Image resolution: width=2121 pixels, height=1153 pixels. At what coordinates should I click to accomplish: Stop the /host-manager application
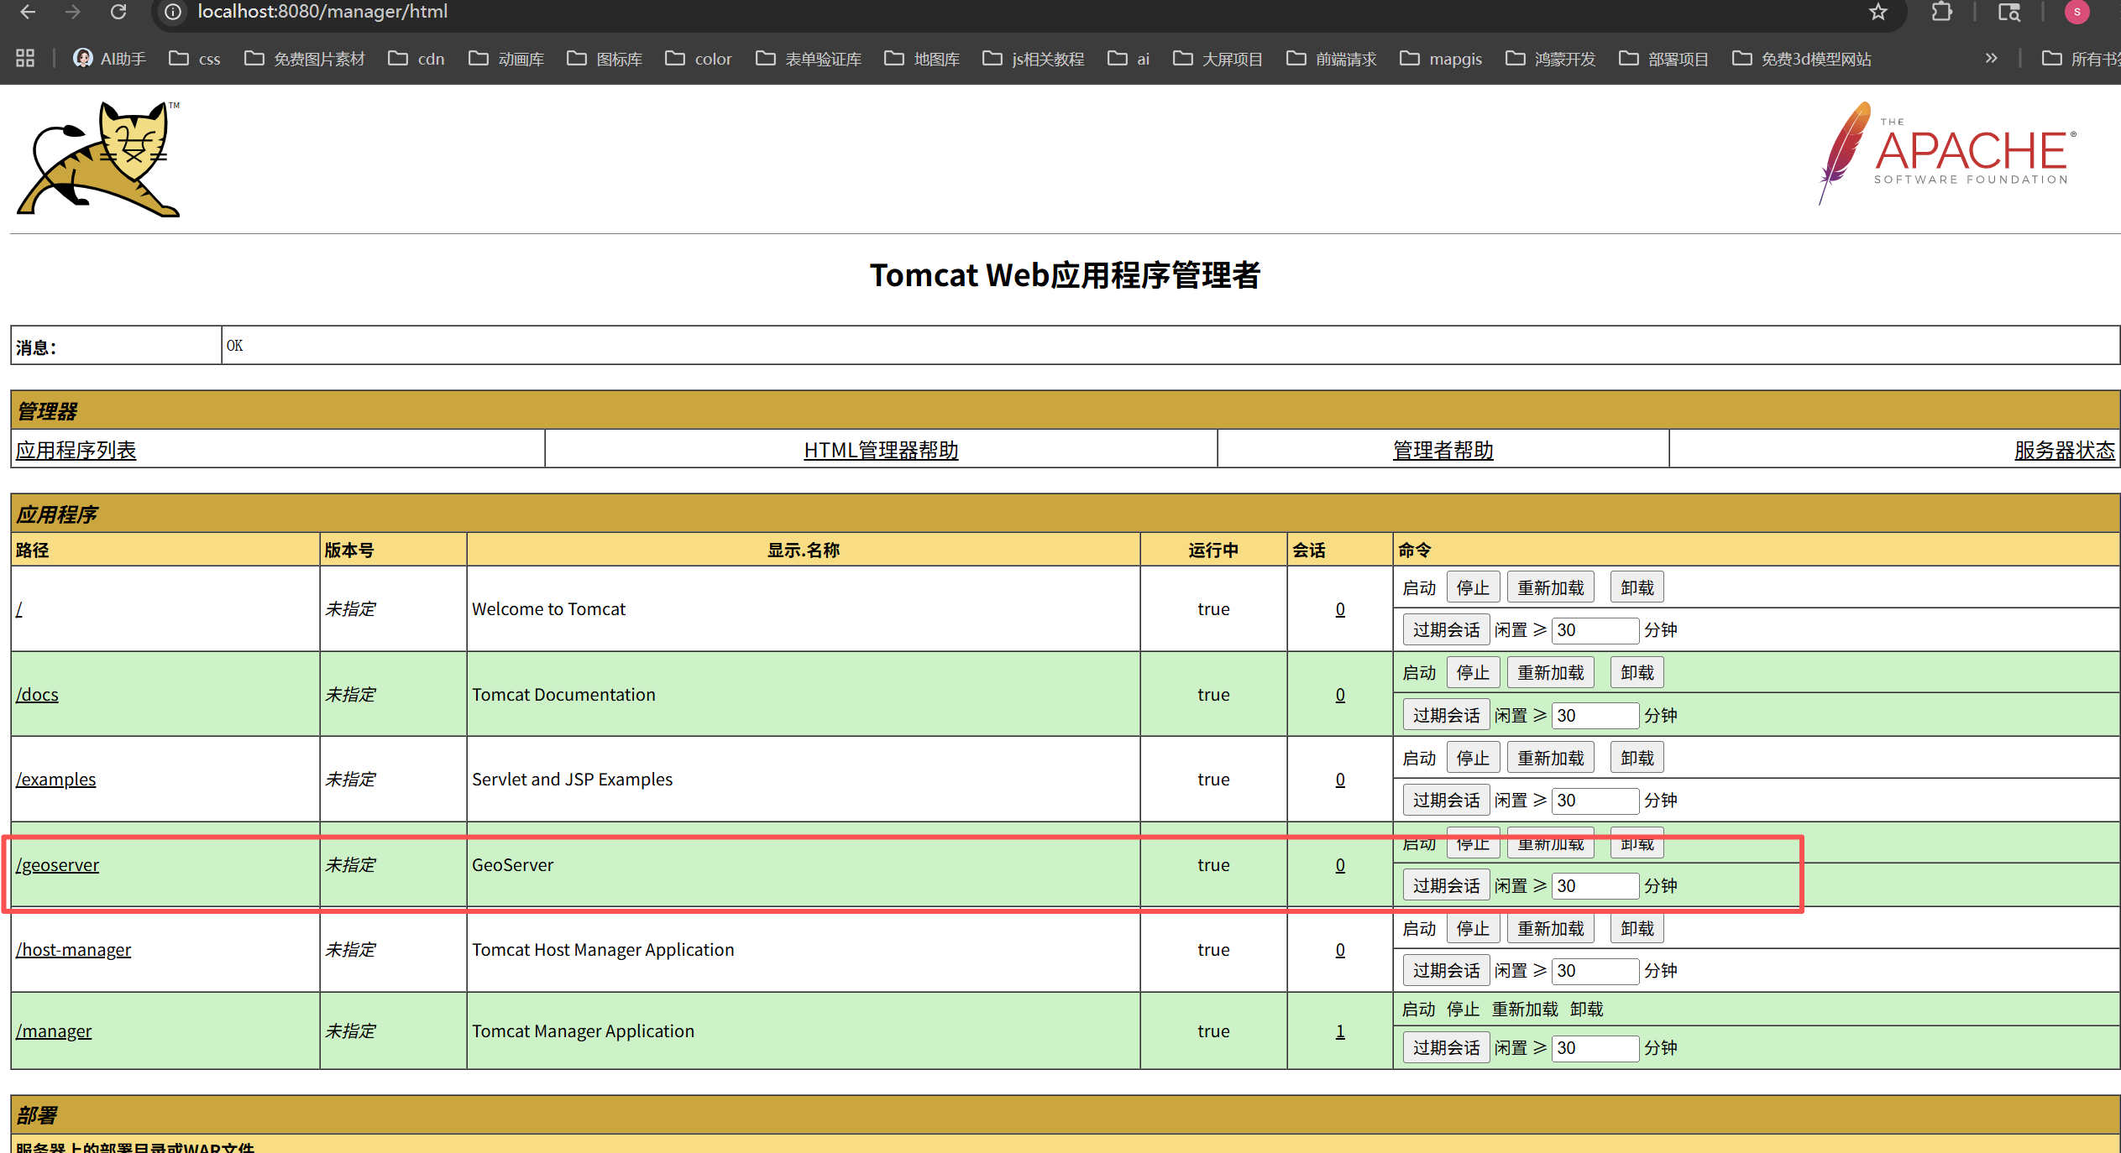pos(1473,929)
